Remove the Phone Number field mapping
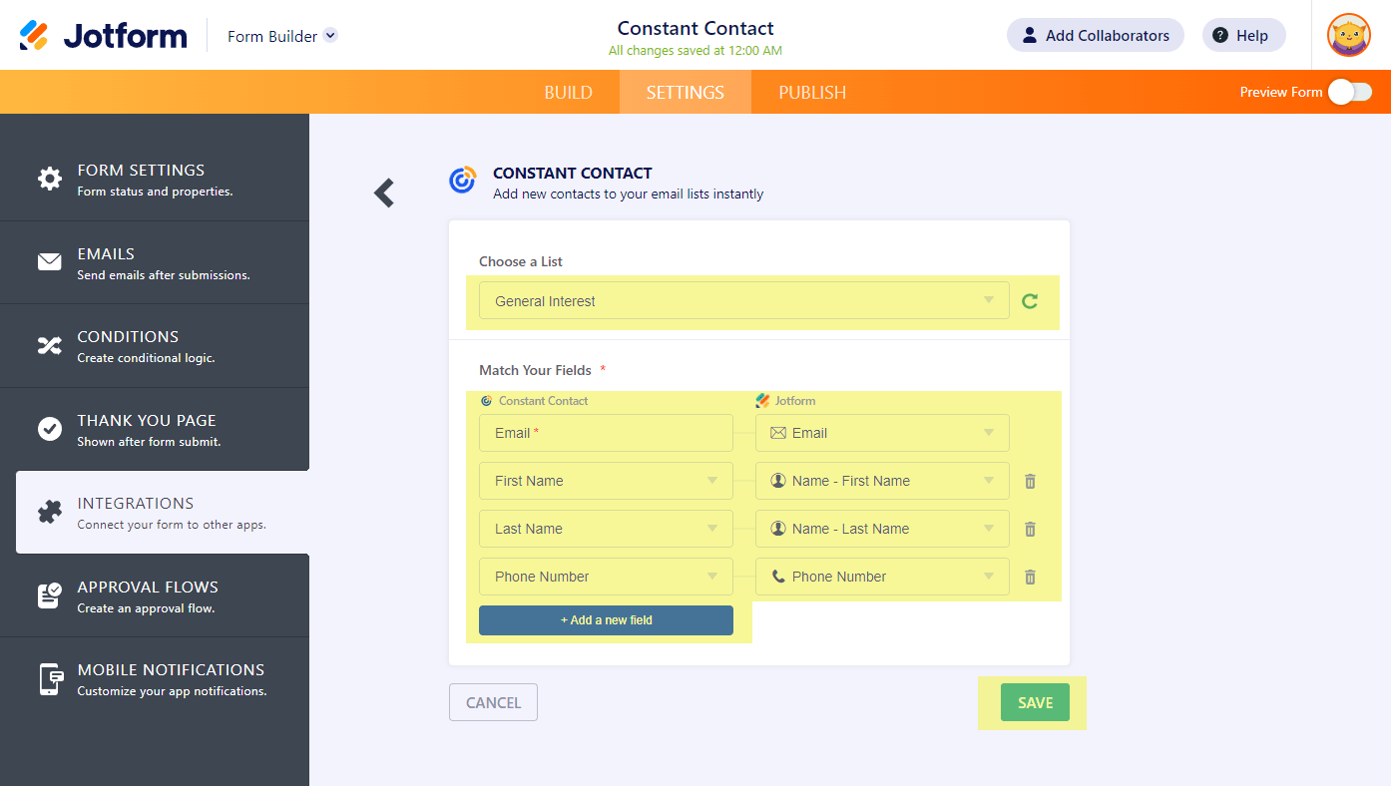Viewport: 1391px width, 786px height. tap(1030, 577)
